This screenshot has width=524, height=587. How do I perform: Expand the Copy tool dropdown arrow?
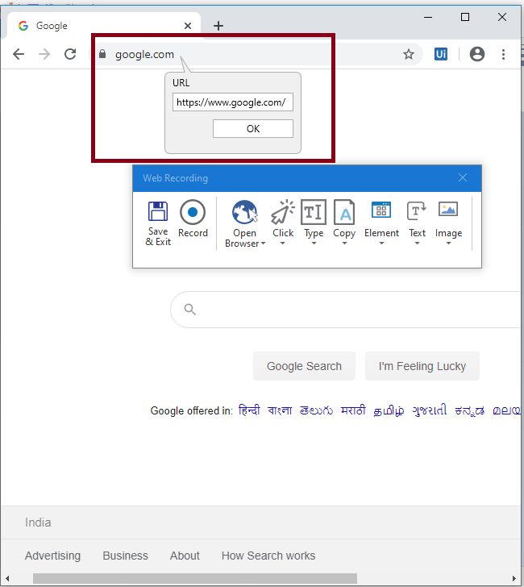coord(345,244)
